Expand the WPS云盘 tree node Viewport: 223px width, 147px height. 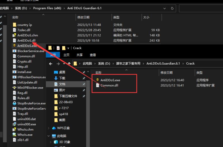pyautogui.click(x=49, y=128)
